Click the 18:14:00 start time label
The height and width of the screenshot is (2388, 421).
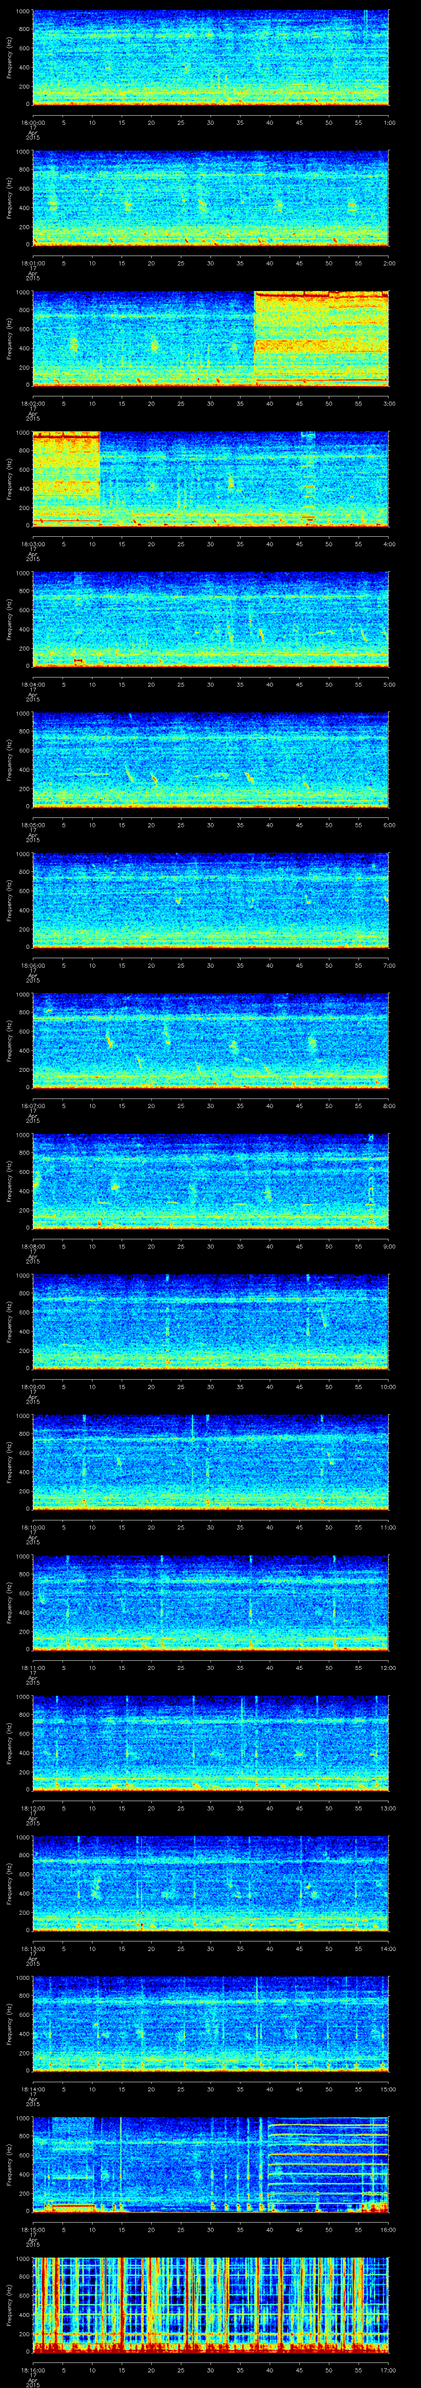tap(32, 2090)
